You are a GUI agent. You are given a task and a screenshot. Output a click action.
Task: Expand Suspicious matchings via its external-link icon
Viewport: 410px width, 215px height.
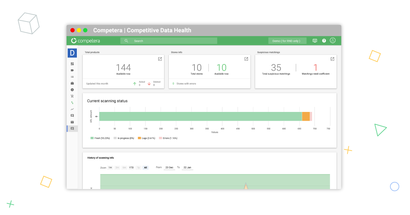[x=332, y=59]
